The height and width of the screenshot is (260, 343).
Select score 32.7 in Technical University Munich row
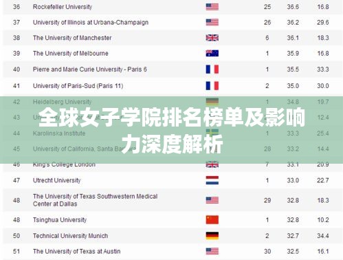point(293,236)
